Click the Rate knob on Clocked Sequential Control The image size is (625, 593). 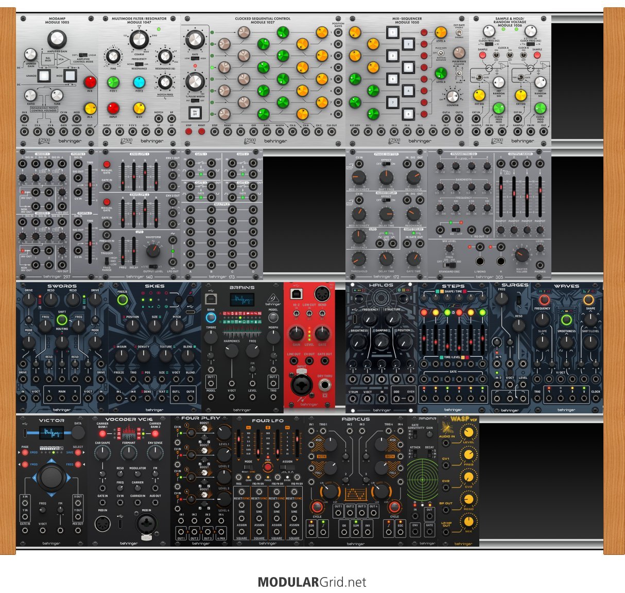pyautogui.click(x=195, y=39)
